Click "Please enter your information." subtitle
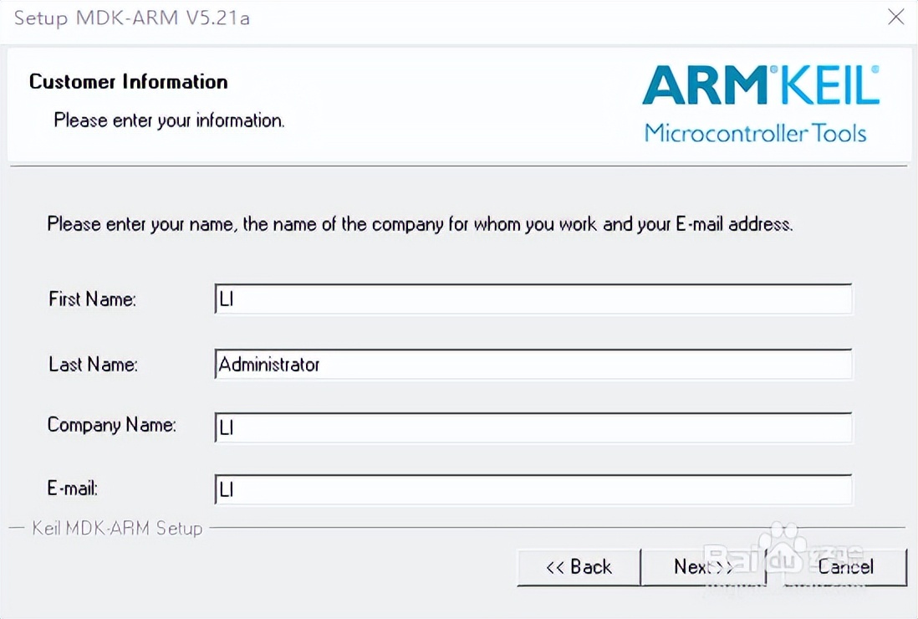The image size is (918, 619). click(x=169, y=120)
